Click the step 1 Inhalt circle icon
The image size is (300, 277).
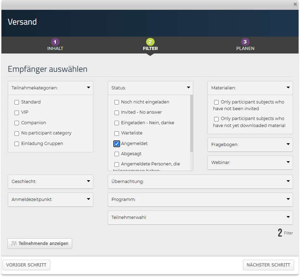tap(55, 42)
